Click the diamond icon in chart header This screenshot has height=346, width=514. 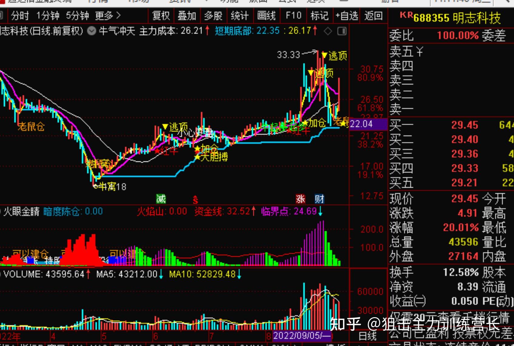(328, 31)
